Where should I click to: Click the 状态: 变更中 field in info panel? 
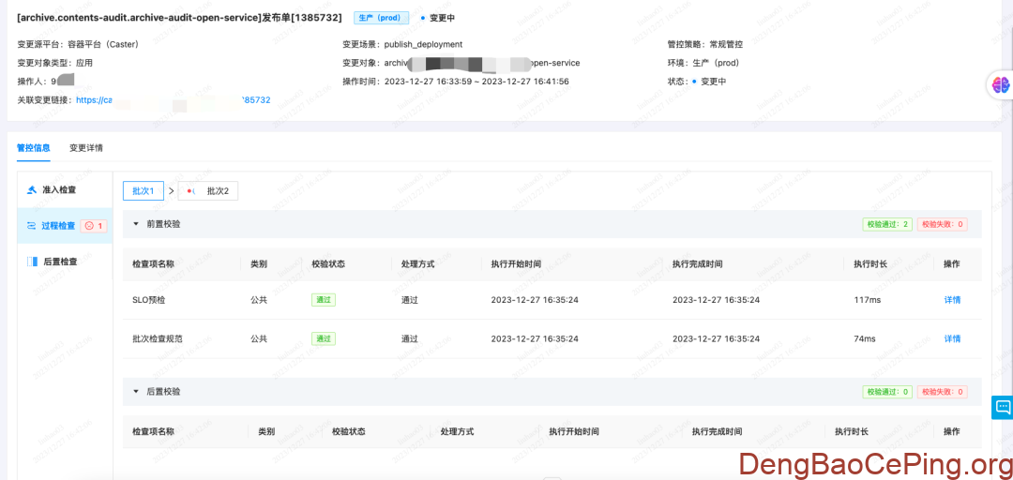pyautogui.click(x=697, y=82)
